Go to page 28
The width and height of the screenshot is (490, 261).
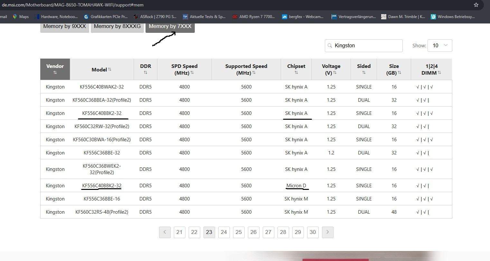[283, 232]
